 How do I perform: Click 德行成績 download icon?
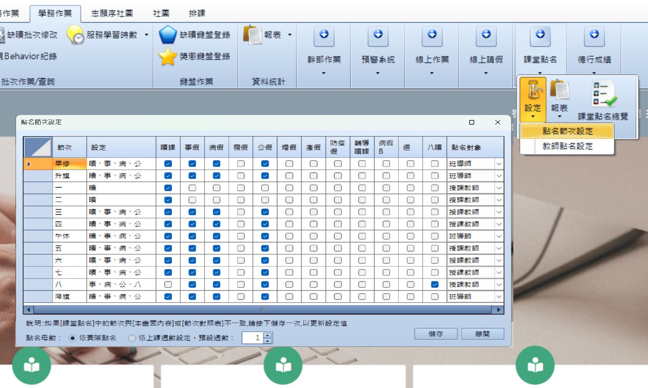[x=594, y=36]
